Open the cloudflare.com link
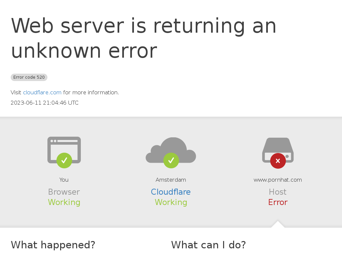Viewport: 342px width, 256px height. coord(42,93)
